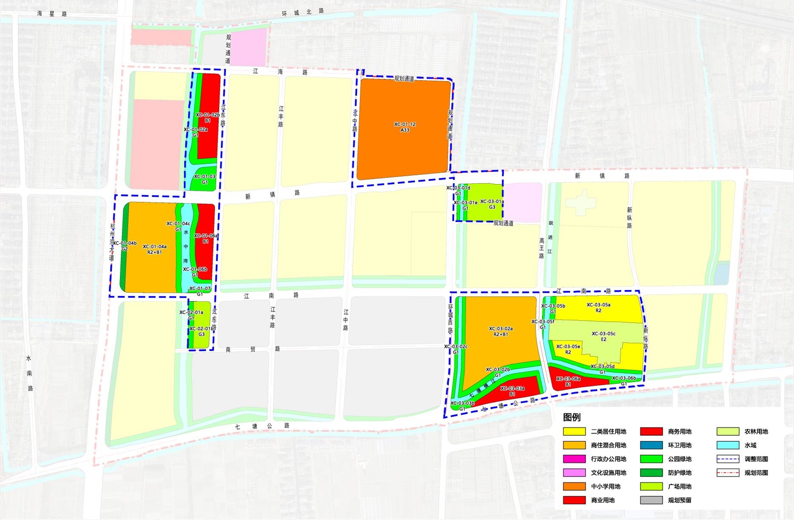Select the 高王路 road label

point(542,248)
